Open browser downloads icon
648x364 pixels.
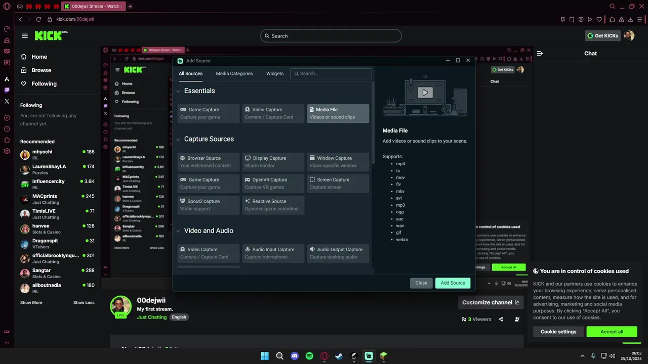tap(631, 19)
